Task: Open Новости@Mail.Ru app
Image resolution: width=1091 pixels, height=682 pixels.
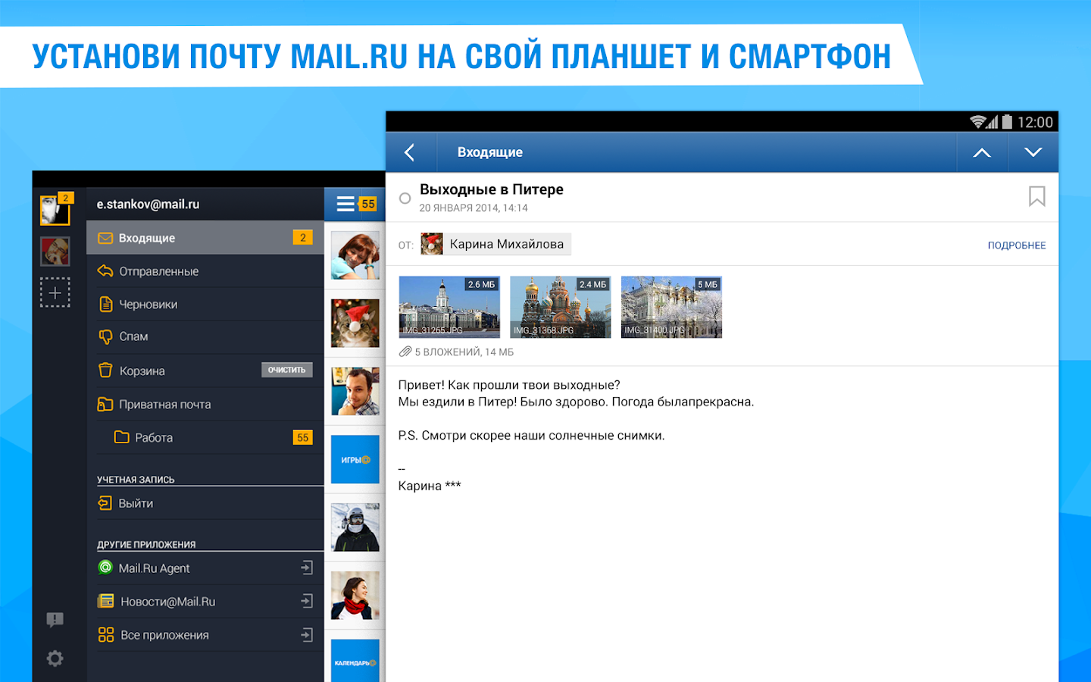Action: [205, 602]
